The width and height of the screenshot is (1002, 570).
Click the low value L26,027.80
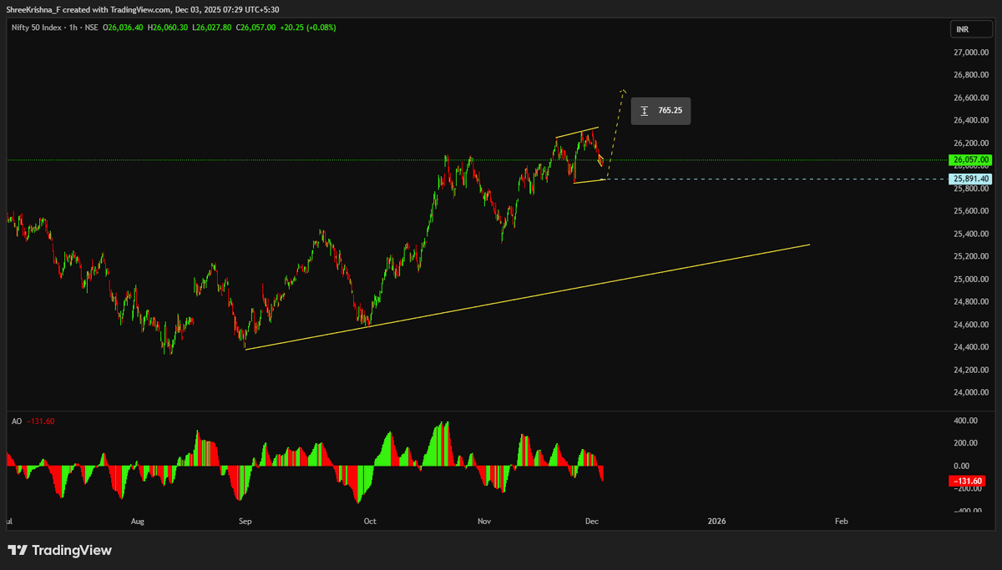coord(211,28)
